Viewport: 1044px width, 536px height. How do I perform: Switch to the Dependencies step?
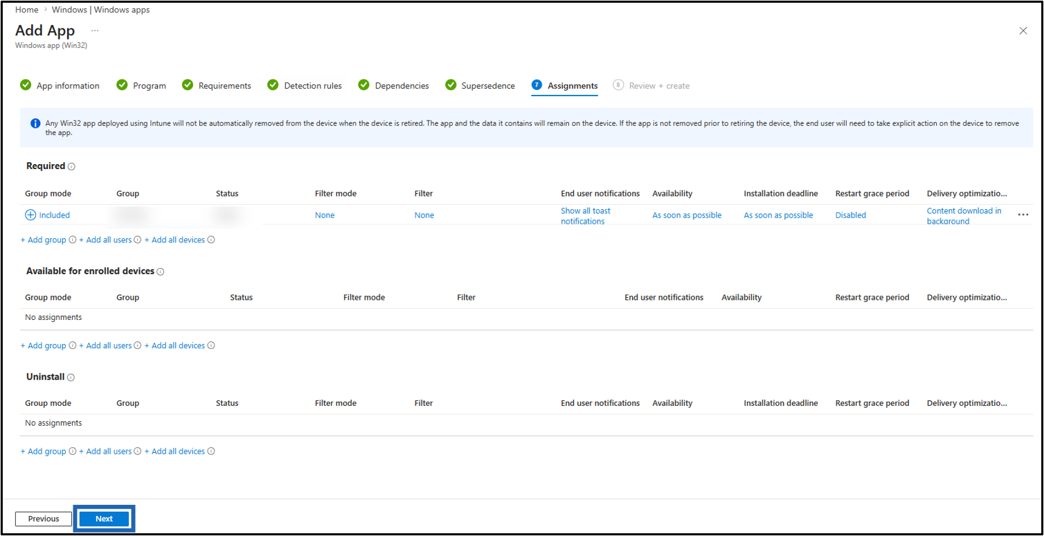tap(393, 86)
